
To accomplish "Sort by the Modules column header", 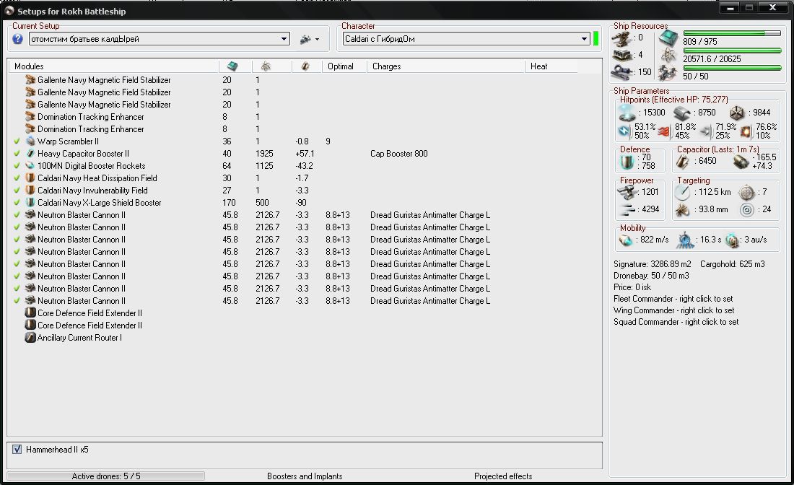I will [113, 66].
